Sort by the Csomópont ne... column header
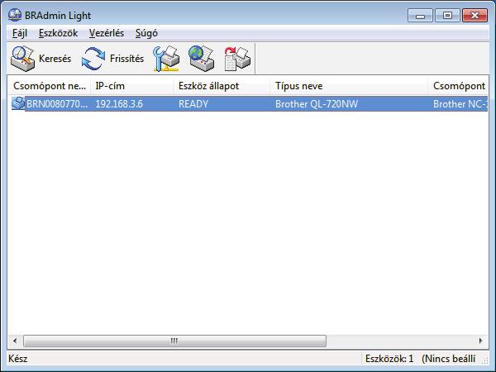 [50, 86]
